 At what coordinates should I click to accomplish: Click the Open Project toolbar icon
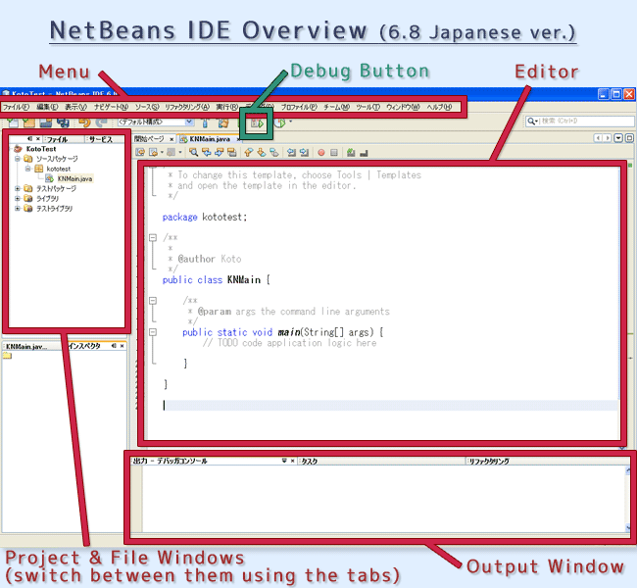coord(46,122)
